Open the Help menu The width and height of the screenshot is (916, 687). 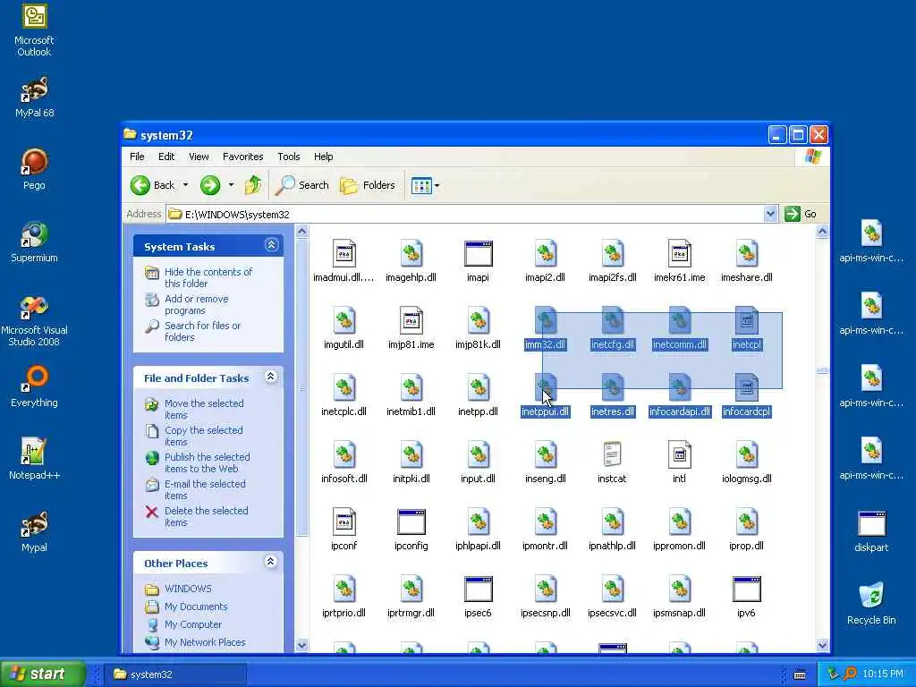click(323, 157)
